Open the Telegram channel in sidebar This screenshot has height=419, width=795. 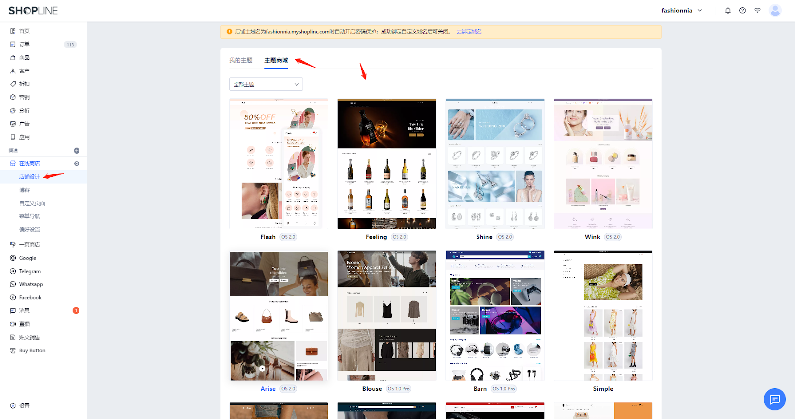30,271
